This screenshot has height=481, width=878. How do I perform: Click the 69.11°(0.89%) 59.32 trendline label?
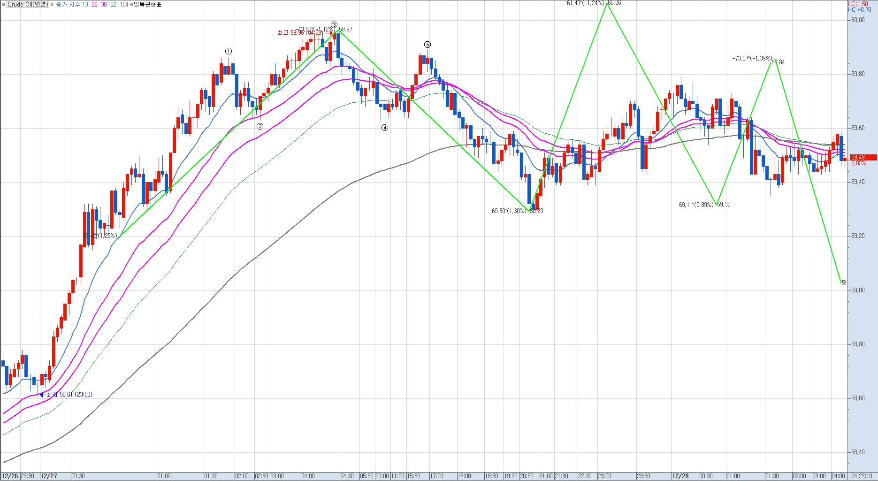[x=705, y=205]
